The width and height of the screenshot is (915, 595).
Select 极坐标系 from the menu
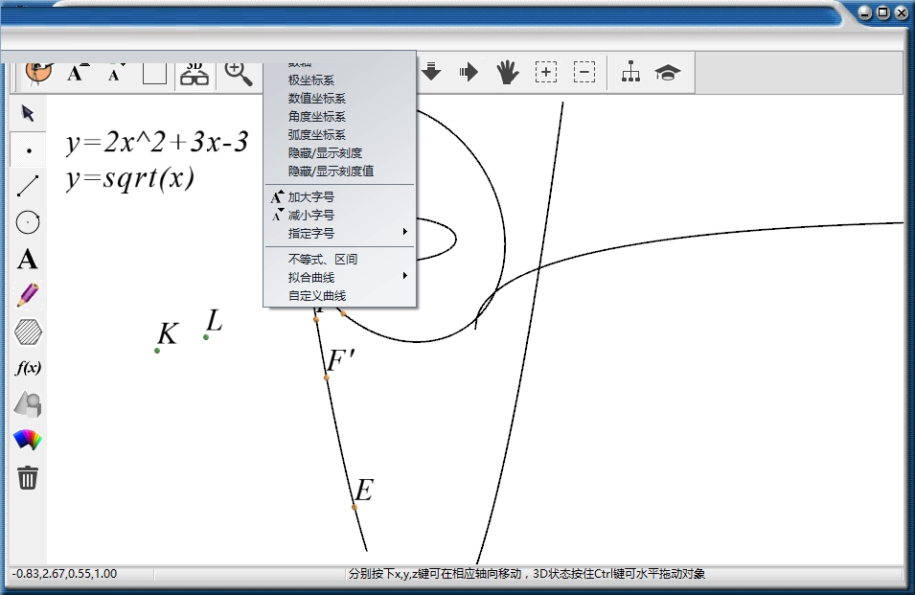pyautogui.click(x=310, y=80)
